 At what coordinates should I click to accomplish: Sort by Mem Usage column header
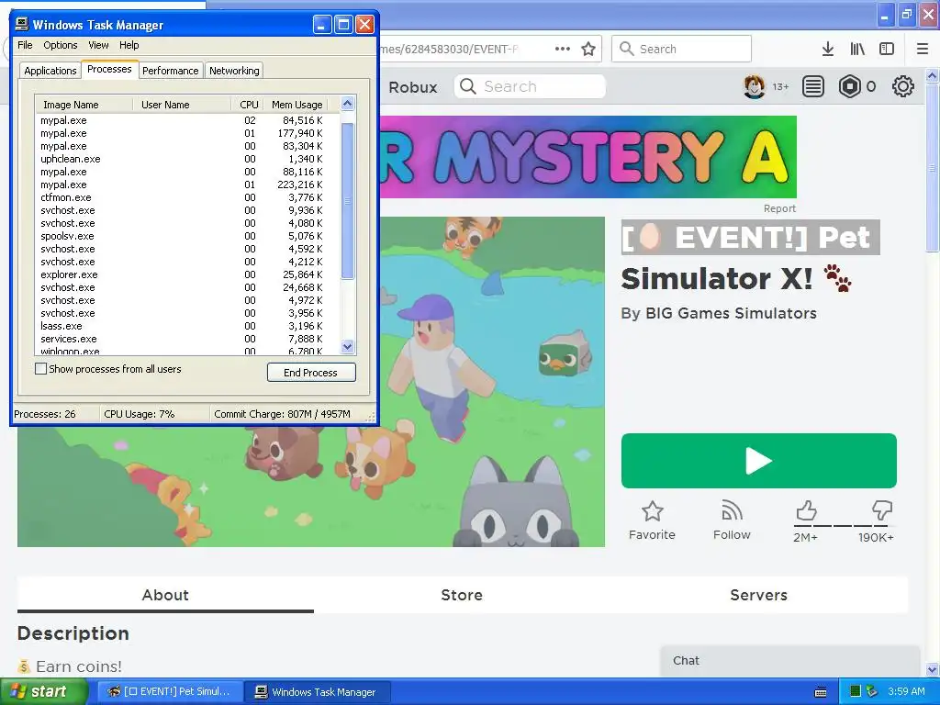click(297, 105)
